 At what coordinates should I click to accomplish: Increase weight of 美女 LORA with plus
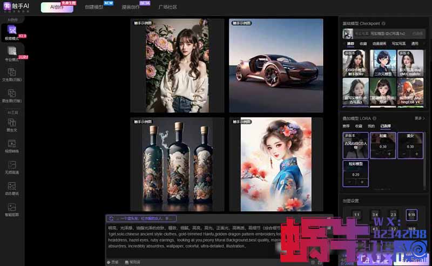click(416, 154)
